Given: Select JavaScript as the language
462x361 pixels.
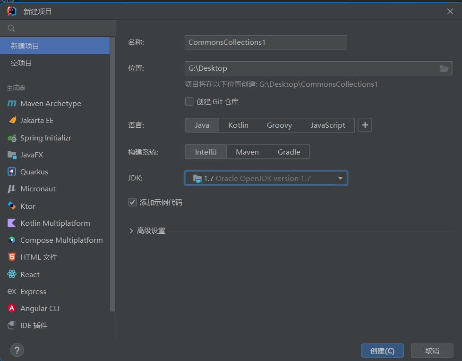Looking at the screenshot, I should pos(328,125).
